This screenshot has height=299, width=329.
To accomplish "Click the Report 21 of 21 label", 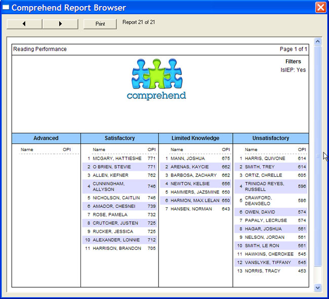I will click(x=139, y=22).
